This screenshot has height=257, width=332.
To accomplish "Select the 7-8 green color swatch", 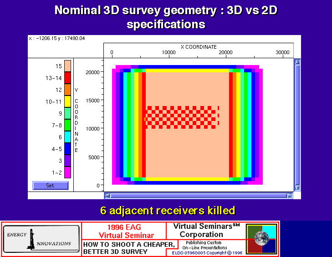I will click(67, 125).
